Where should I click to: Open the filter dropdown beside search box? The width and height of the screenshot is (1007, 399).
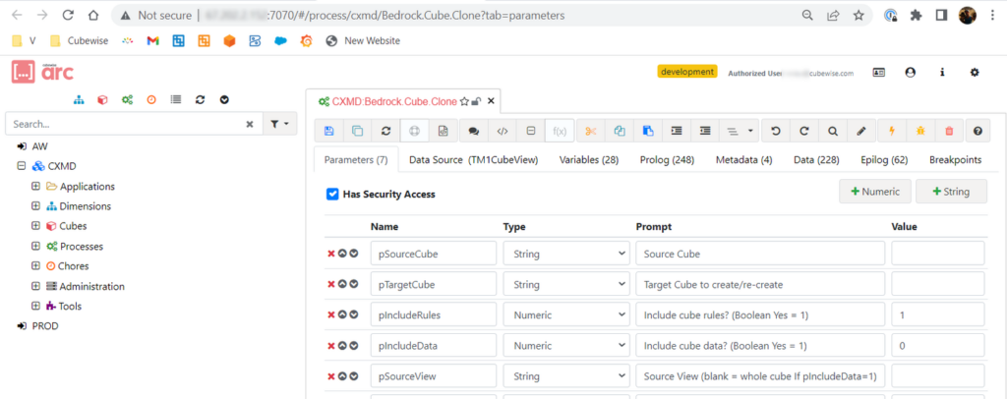[280, 124]
